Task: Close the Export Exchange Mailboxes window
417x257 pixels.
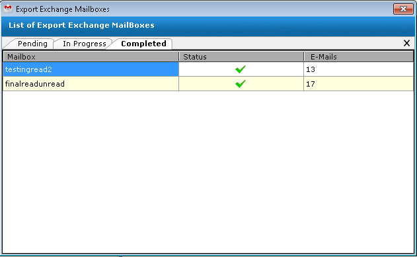Action: [403, 9]
